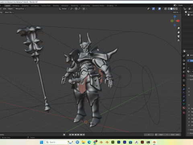Open the Select Box tool dropdown
This screenshot has height=145, width=193.
[x=9, y=12]
